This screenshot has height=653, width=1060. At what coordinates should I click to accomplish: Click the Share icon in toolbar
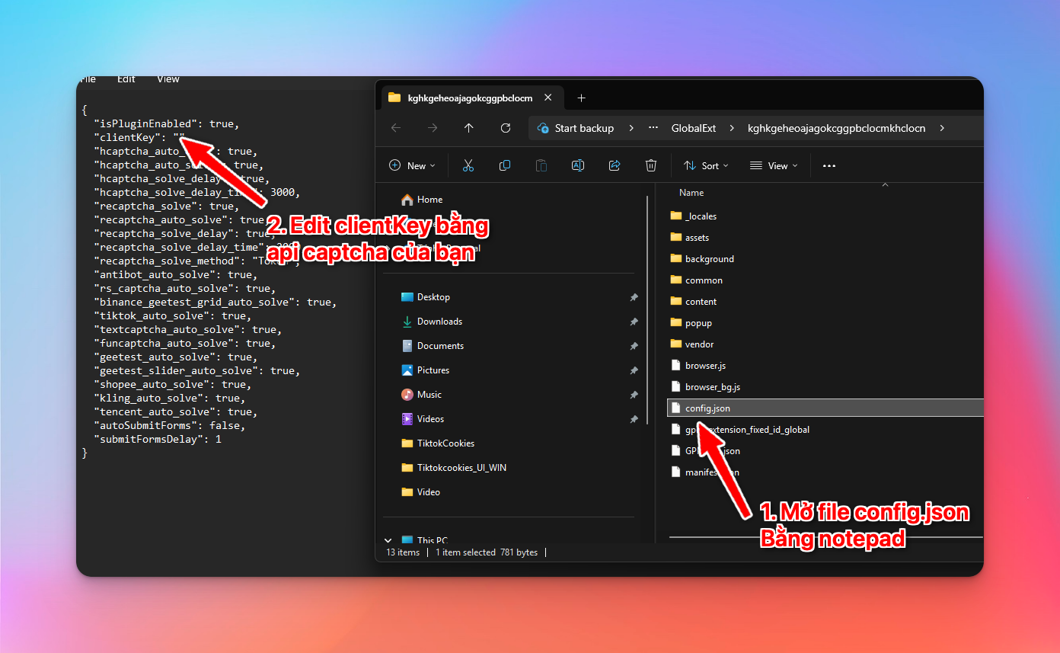pos(615,165)
